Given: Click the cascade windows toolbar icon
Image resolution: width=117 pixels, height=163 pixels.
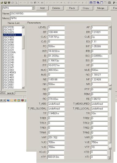Looking at the screenshot, I should pos(98,3).
